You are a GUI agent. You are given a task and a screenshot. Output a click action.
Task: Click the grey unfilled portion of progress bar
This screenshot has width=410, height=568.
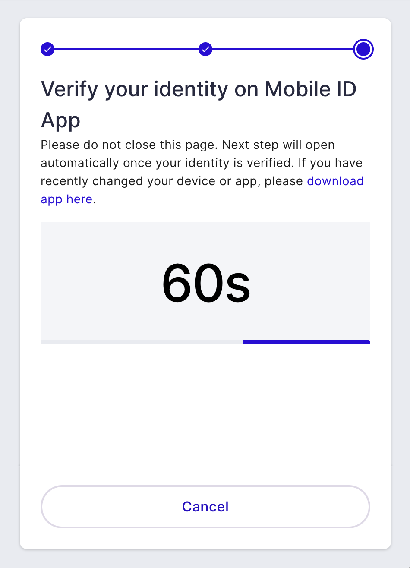point(142,342)
